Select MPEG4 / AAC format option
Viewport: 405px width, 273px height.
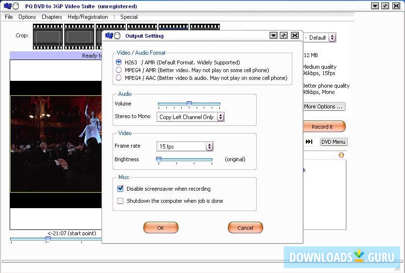[118, 77]
